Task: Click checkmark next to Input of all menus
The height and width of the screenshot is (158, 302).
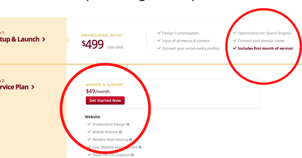Action: click(x=159, y=41)
